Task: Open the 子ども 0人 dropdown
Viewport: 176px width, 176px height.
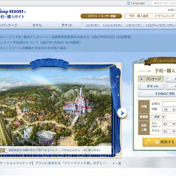Action: point(169,131)
